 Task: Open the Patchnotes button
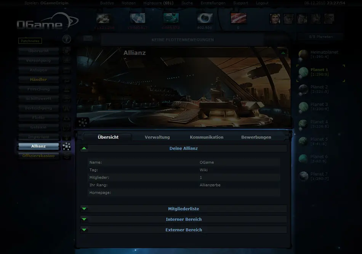[30, 41]
